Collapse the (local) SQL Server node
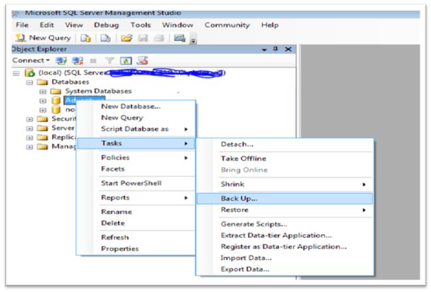Viewport: 431px width, 292px height. (16, 73)
